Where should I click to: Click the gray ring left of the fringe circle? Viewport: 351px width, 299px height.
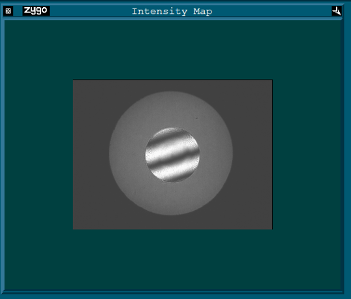point(127,154)
